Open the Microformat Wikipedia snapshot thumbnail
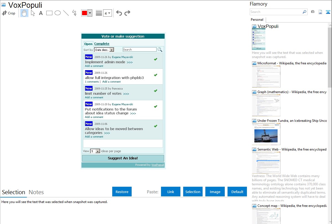The height and width of the screenshot is (224, 332). pyautogui.click(x=266, y=77)
